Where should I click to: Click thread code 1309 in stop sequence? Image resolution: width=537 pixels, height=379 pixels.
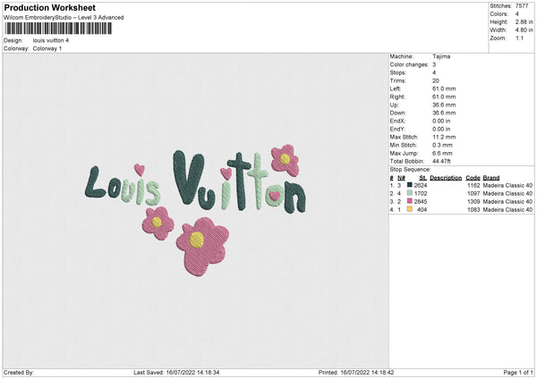(x=473, y=201)
